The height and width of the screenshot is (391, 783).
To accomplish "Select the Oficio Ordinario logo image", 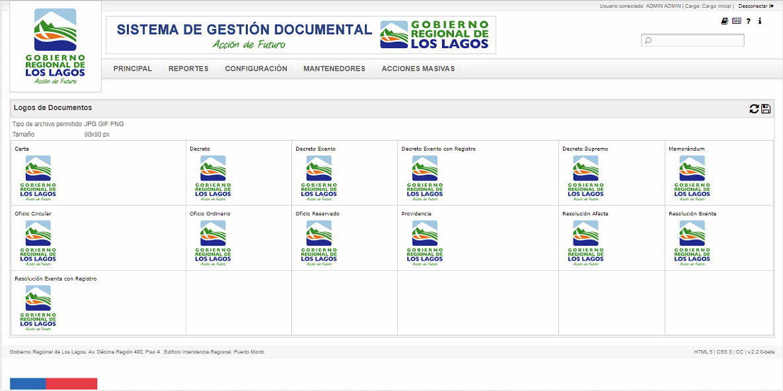I will pos(213,242).
